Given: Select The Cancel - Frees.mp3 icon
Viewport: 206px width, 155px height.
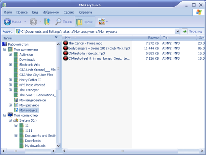Looking at the screenshot, I should 65,43.
